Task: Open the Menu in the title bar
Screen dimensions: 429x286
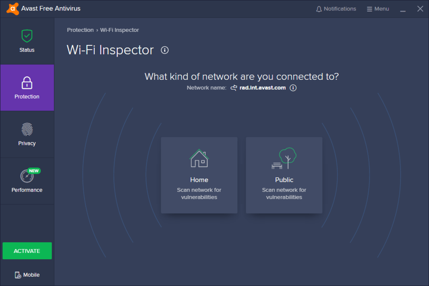Action: 377,8
